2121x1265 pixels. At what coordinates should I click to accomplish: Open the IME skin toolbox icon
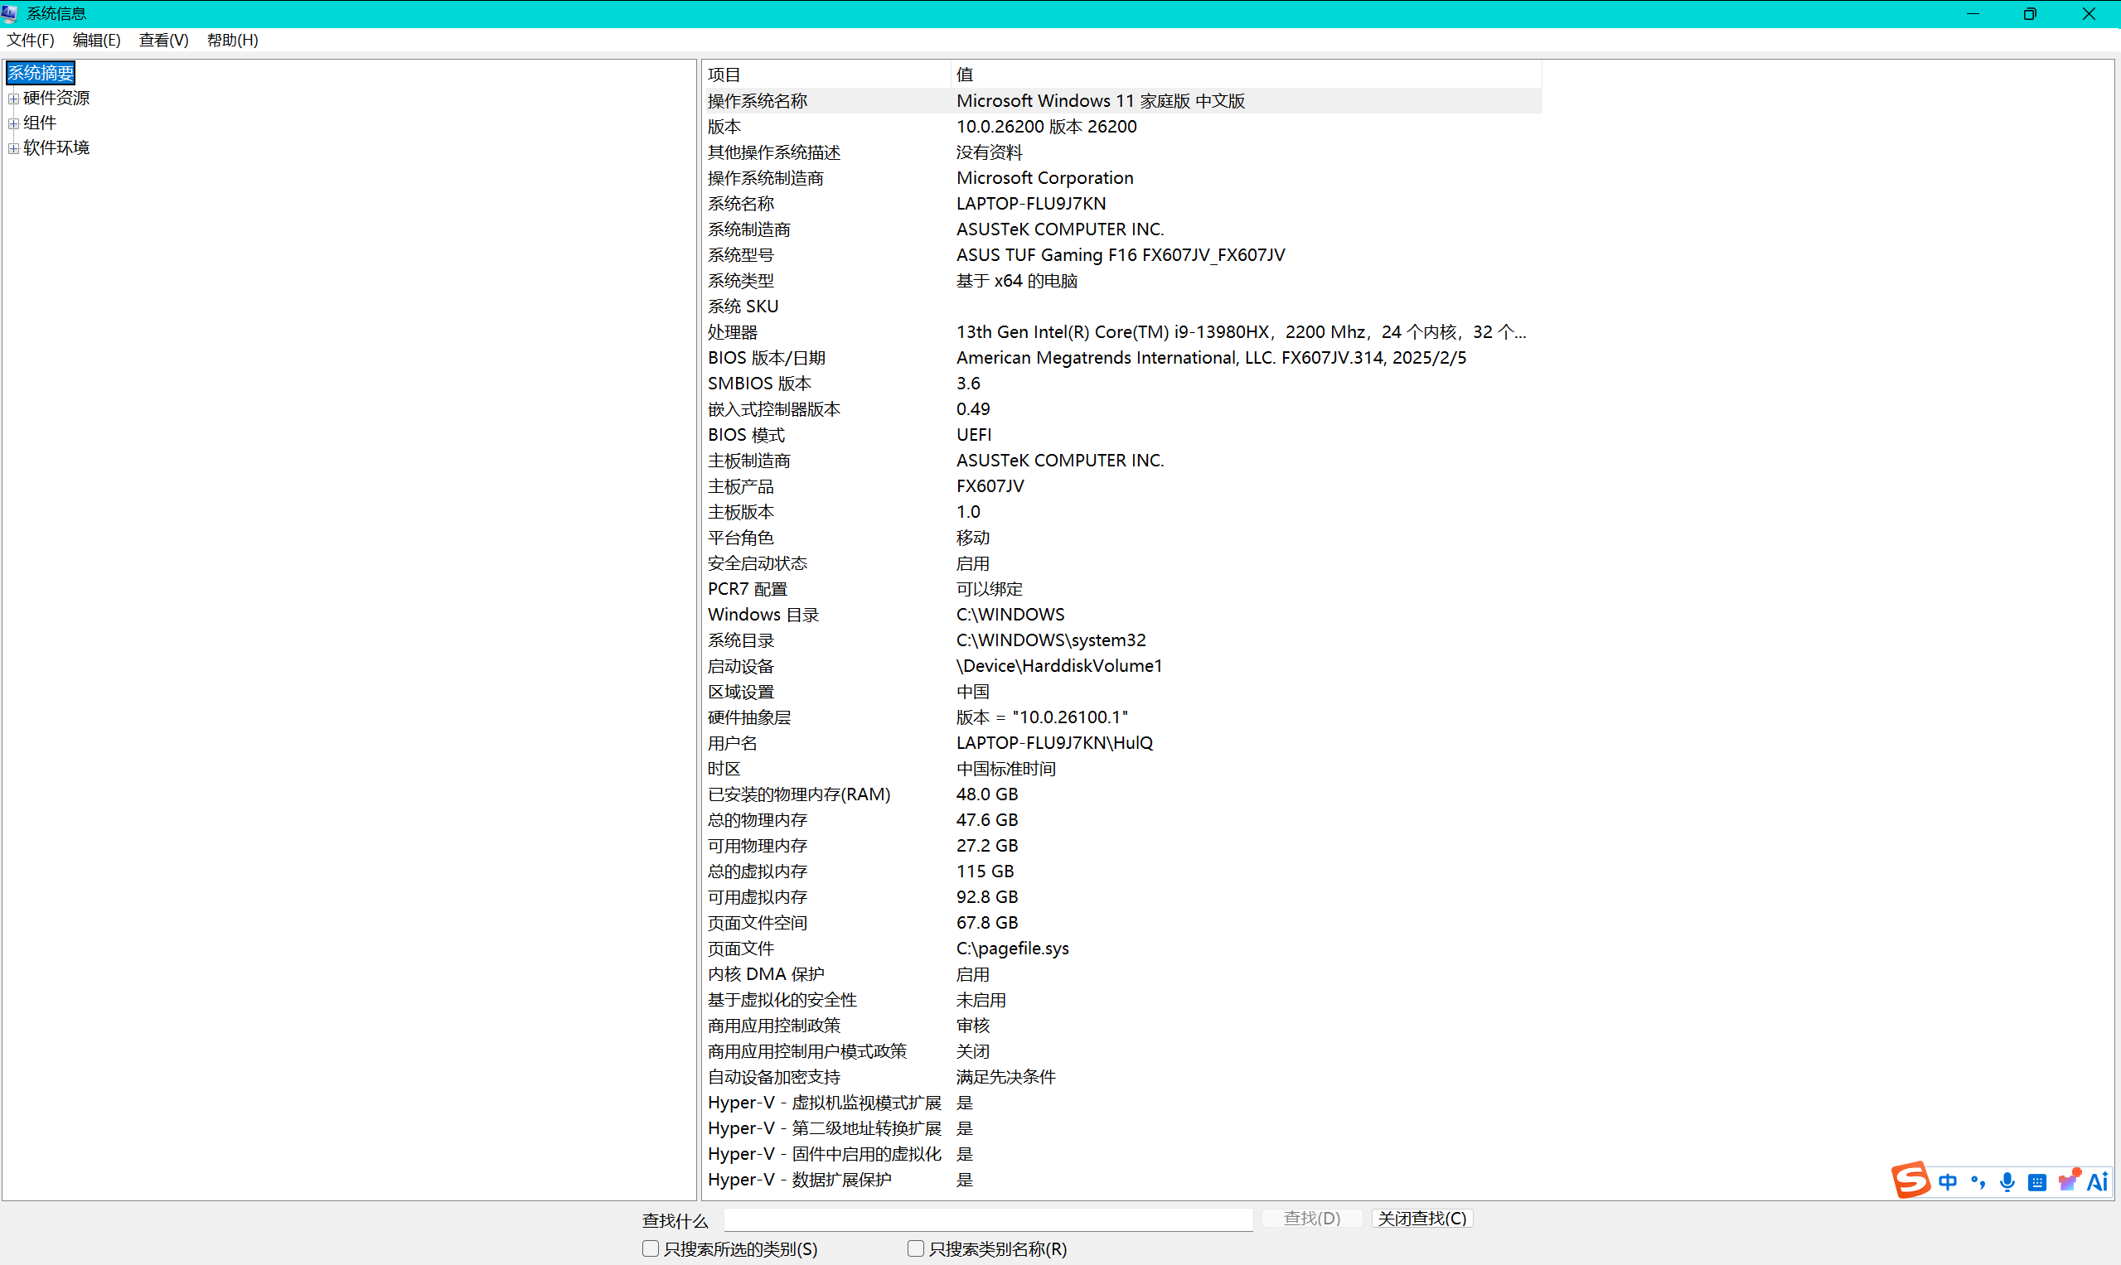coord(2068,1181)
